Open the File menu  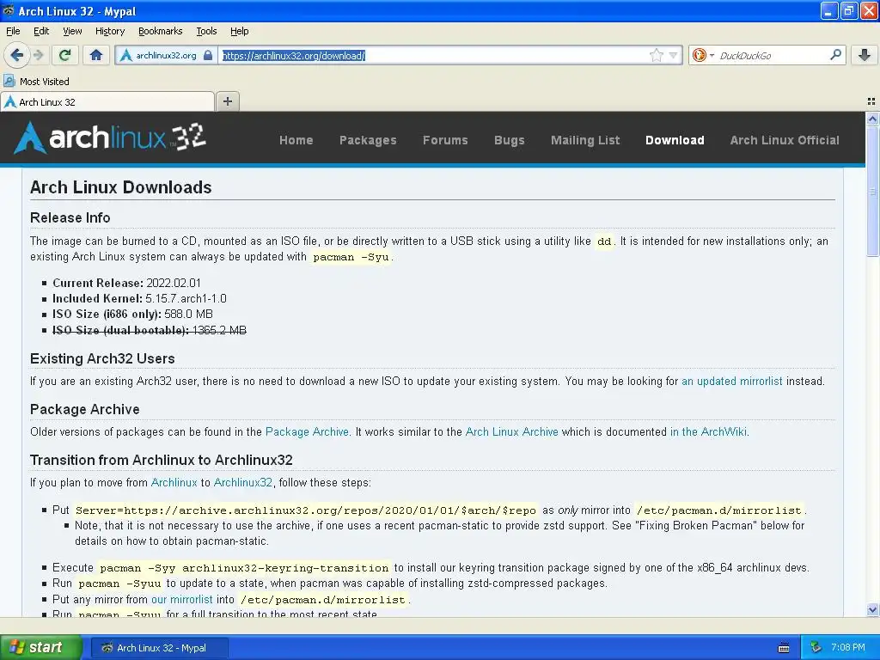click(13, 31)
